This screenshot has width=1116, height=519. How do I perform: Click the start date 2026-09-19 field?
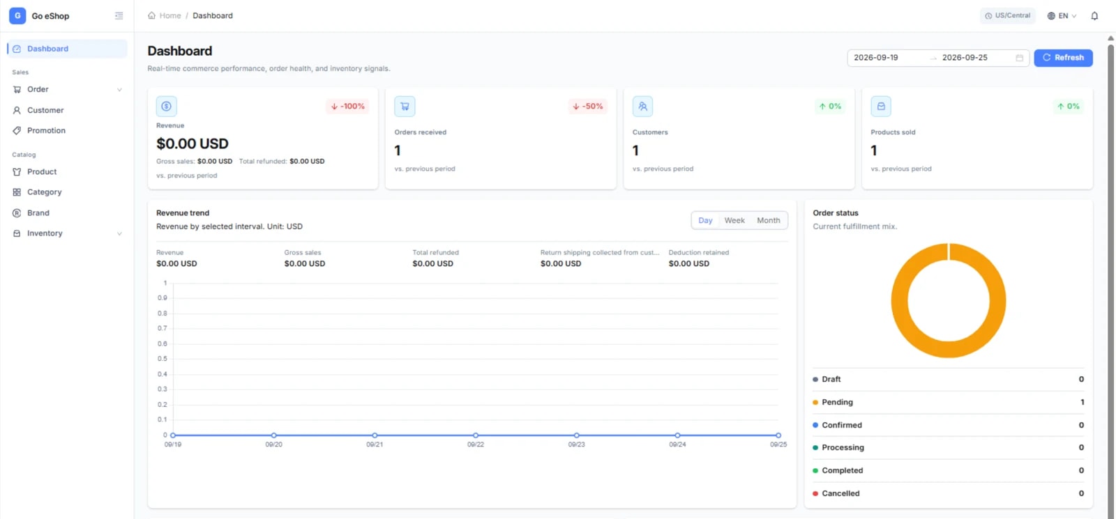tap(886, 58)
